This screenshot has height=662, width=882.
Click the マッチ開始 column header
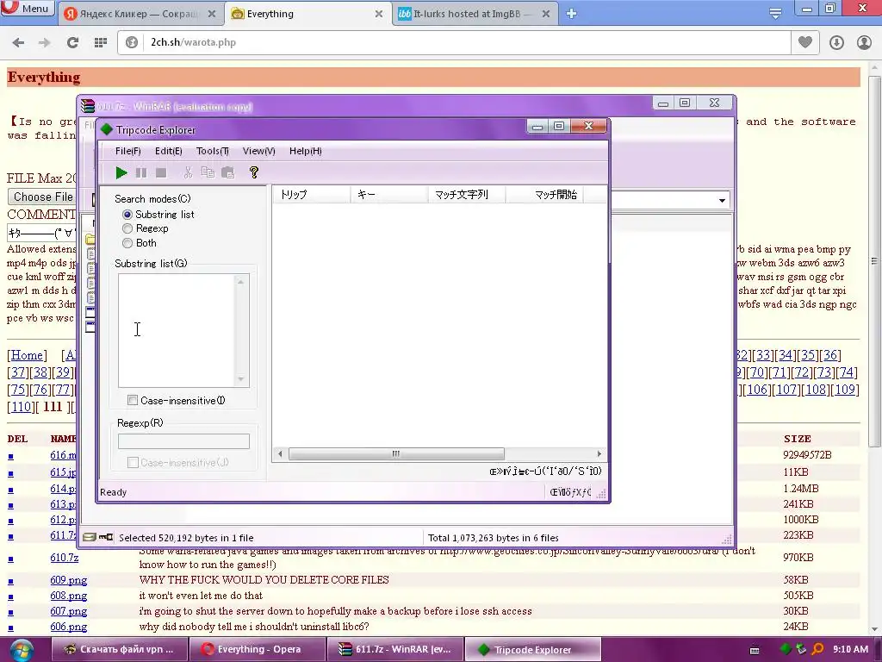click(x=544, y=195)
